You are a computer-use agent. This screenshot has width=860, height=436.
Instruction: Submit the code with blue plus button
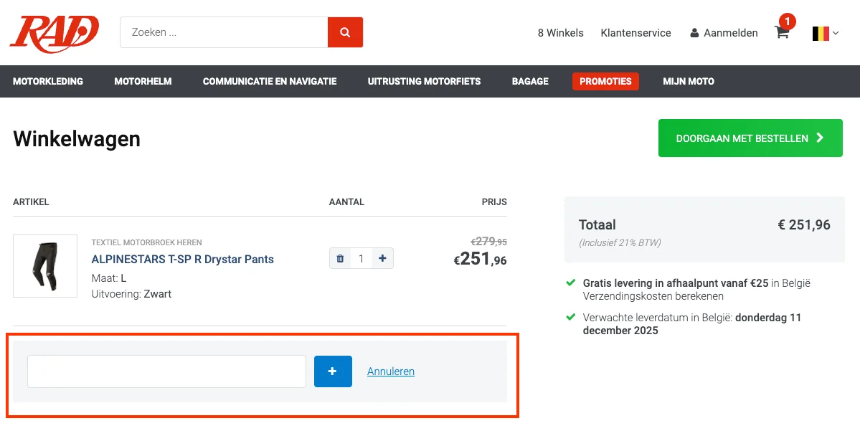333,371
